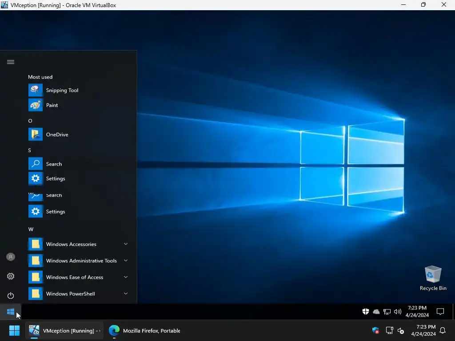Restore down the VirtualBox VM window
This screenshot has height=341, width=455.
point(423,4)
